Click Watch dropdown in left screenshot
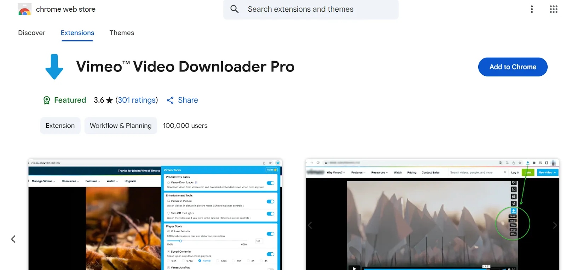This screenshot has height=270, width=566. click(112, 181)
